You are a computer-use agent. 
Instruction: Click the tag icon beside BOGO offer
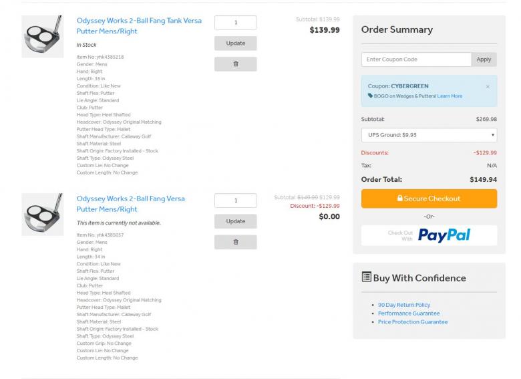click(x=370, y=96)
